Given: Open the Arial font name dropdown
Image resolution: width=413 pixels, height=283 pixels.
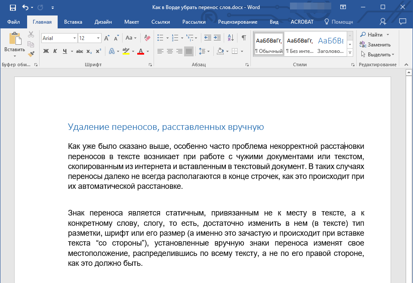Looking at the screenshot, I should (x=74, y=38).
